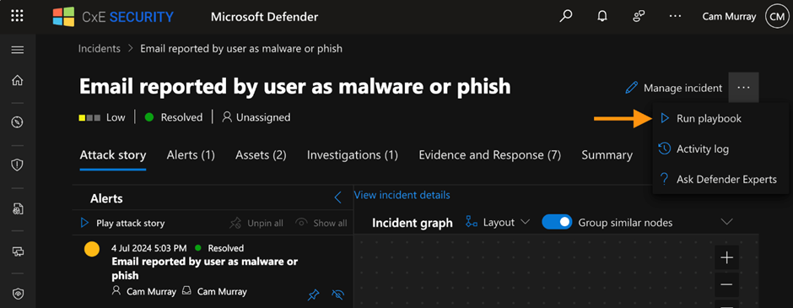This screenshot has height=308, width=793.
Task: Expand the Incident graph chevron
Action: 726,222
